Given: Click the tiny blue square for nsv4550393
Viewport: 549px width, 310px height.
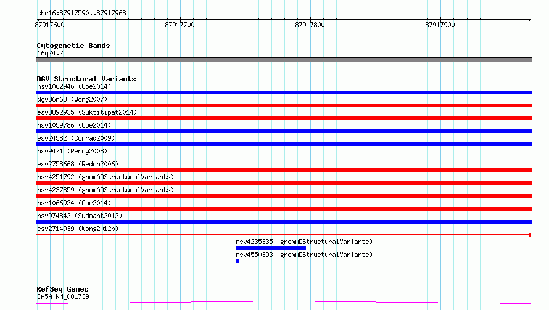Looking at the screenshot, I should [237, 261].
